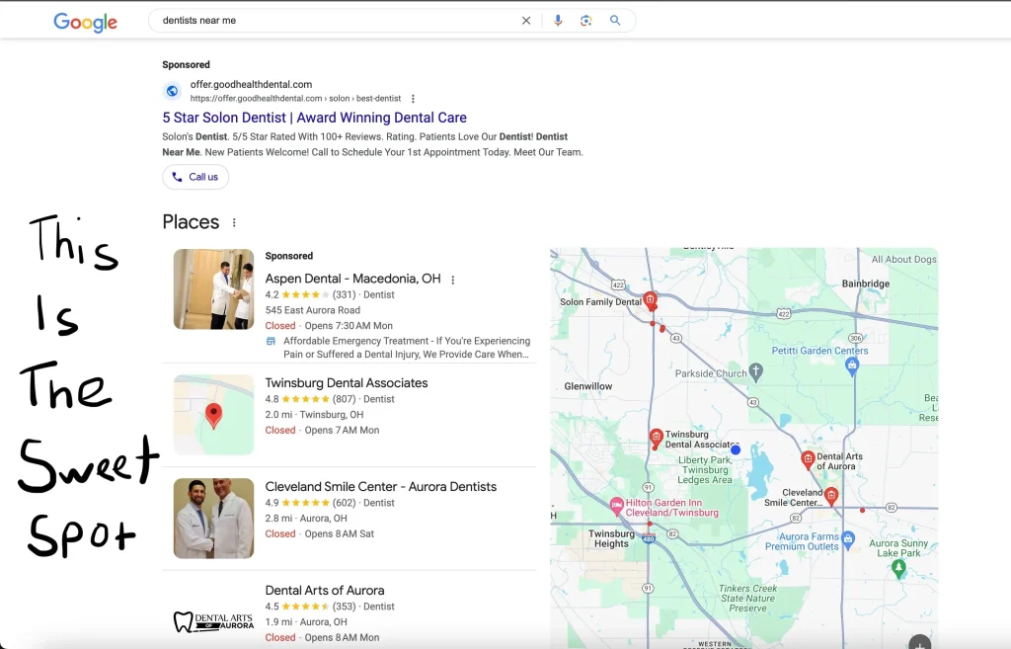
Task: Click the Petitti Garden Centers map marker
Action: pos(852,365)
